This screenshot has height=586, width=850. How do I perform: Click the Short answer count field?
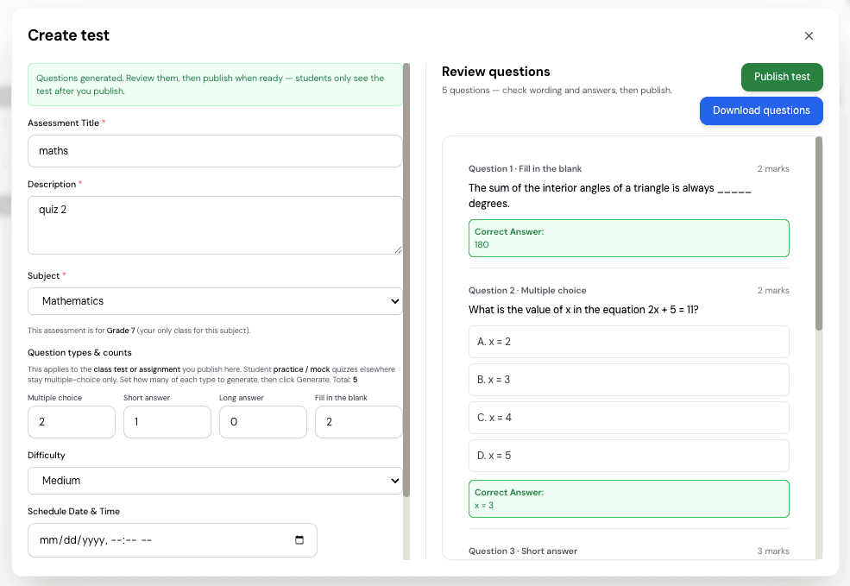click(x=167, y=422)
